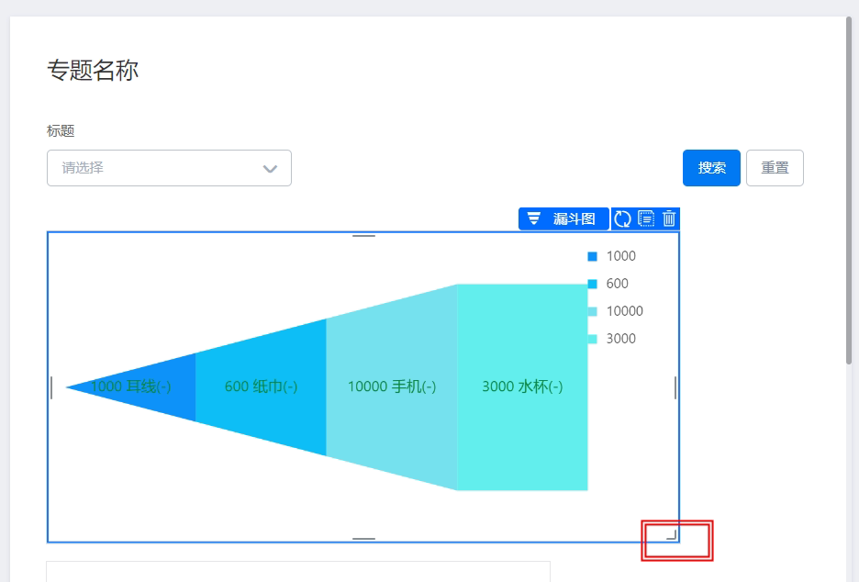Open the chart data list icon
The height and width of the screenshot is (582, 859).
(646, 219)
